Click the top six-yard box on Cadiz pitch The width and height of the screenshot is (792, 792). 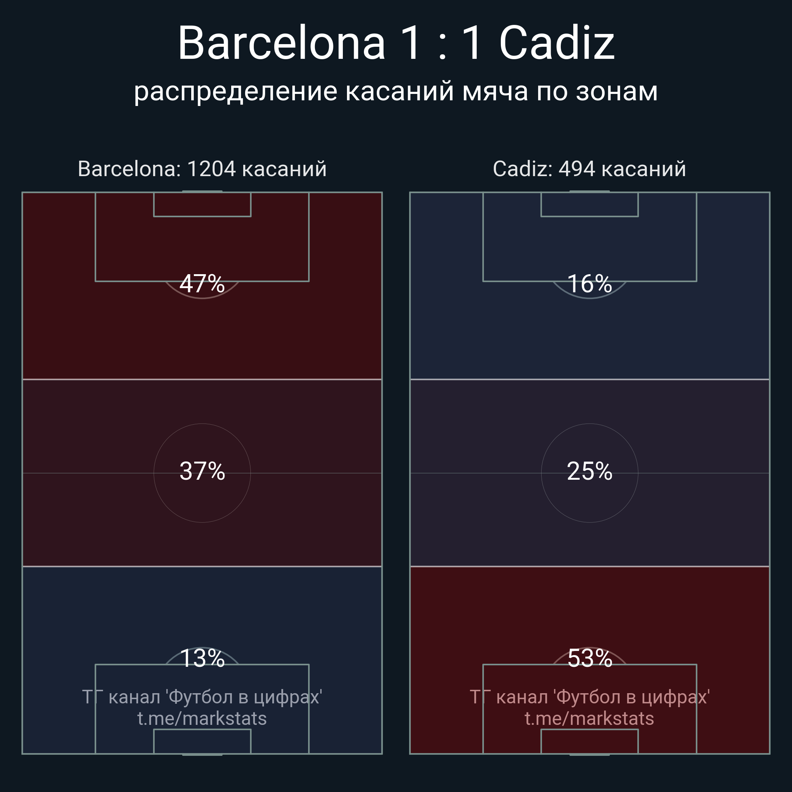tap(589, 204)
